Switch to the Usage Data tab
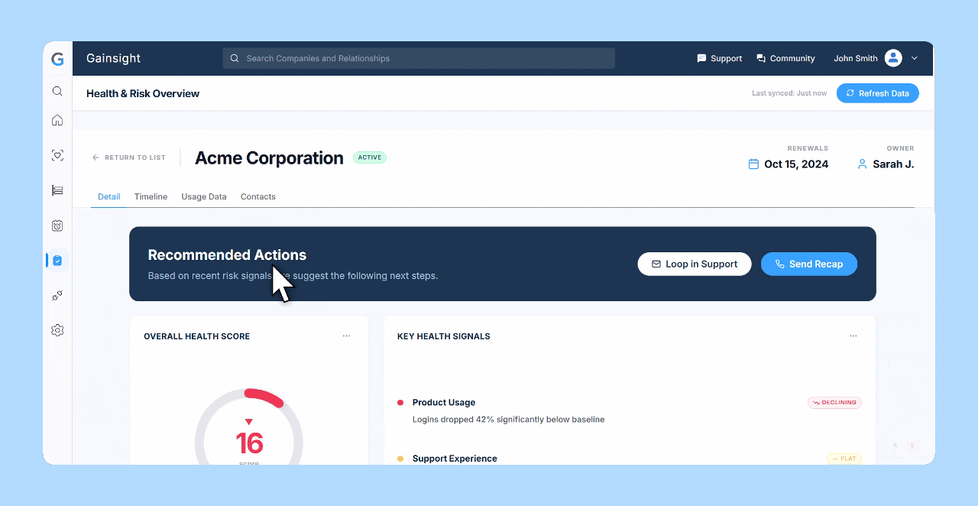This screenshot has width=978, height=506. pos(204,196)
